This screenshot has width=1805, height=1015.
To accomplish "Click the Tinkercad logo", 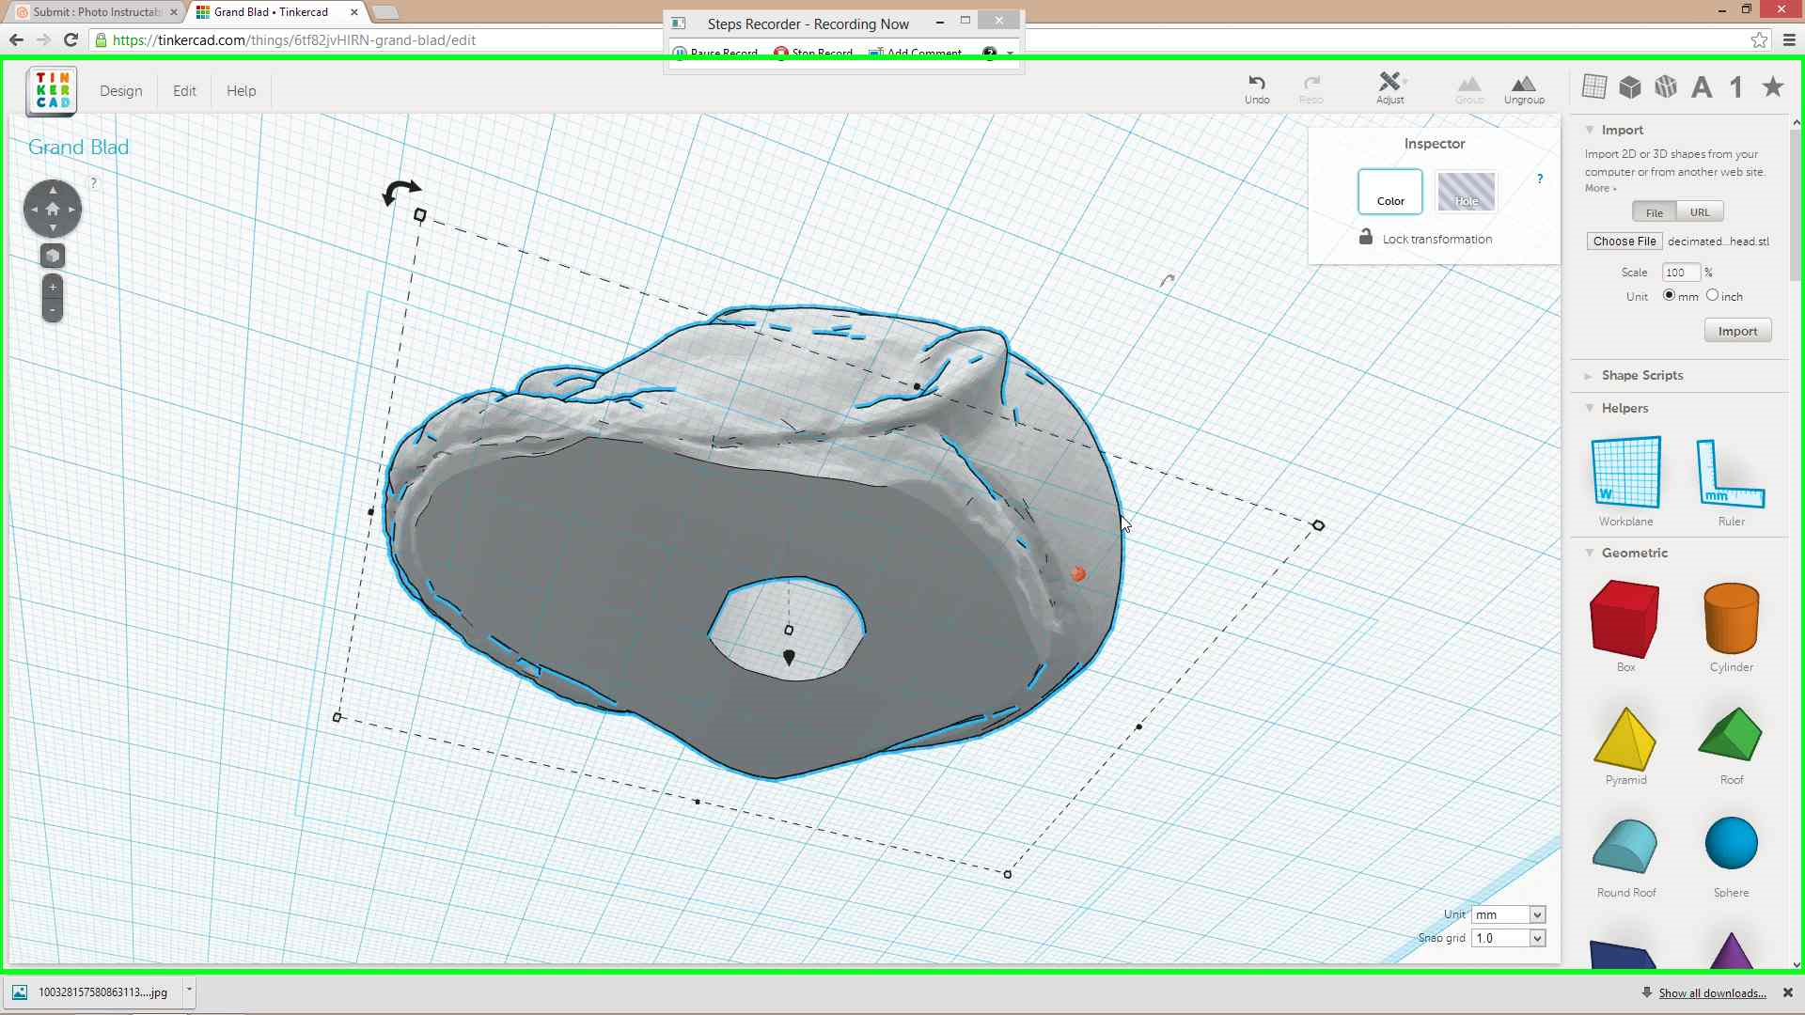I will (x=53, y=90).
